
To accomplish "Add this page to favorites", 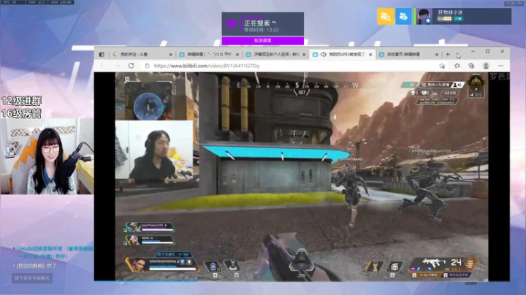I will 442,66.
